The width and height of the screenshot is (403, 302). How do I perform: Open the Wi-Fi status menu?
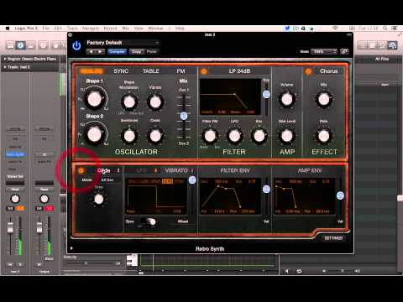pos(335,29)
